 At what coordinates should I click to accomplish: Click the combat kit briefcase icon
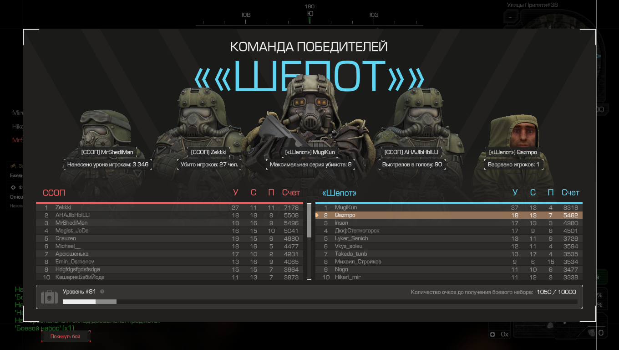coord(49,297)
